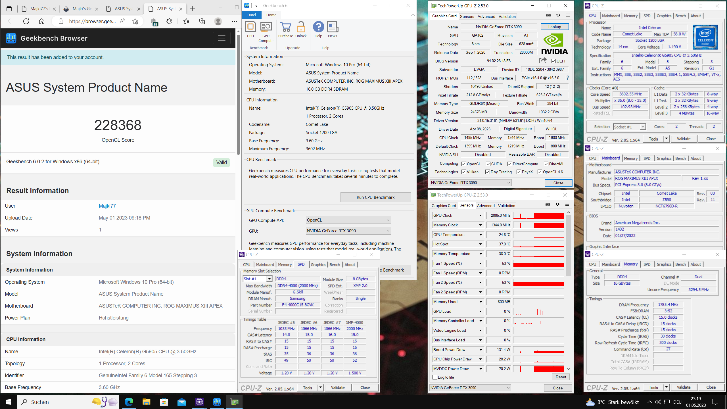This screenshot has width=727, height=409.
Task: Toggle the CUDA checkbox in GPU-Z
Action: click(488, 164)
